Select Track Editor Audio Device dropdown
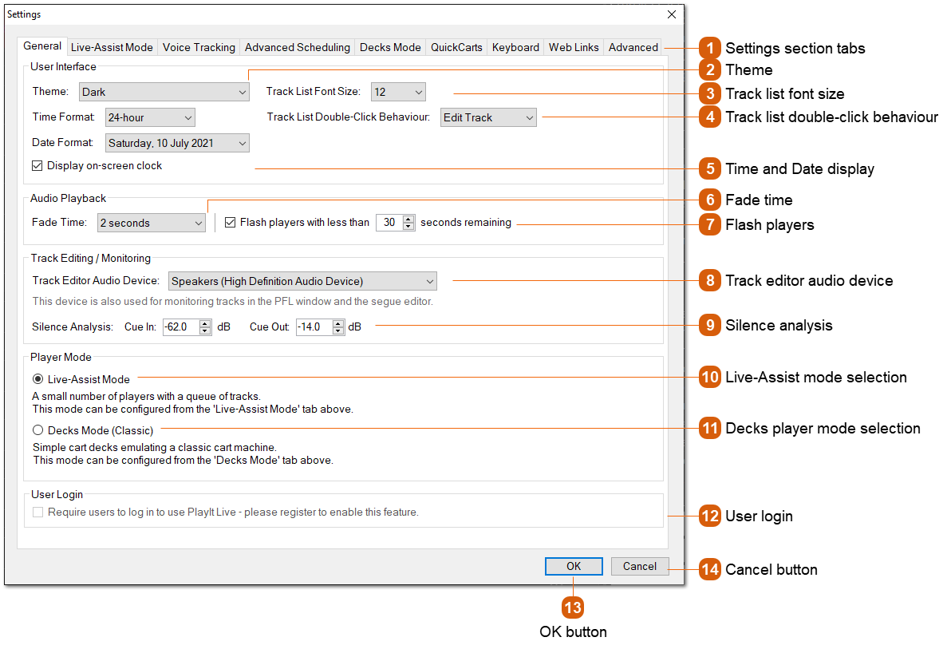The image size is (951, 653). 303,281
